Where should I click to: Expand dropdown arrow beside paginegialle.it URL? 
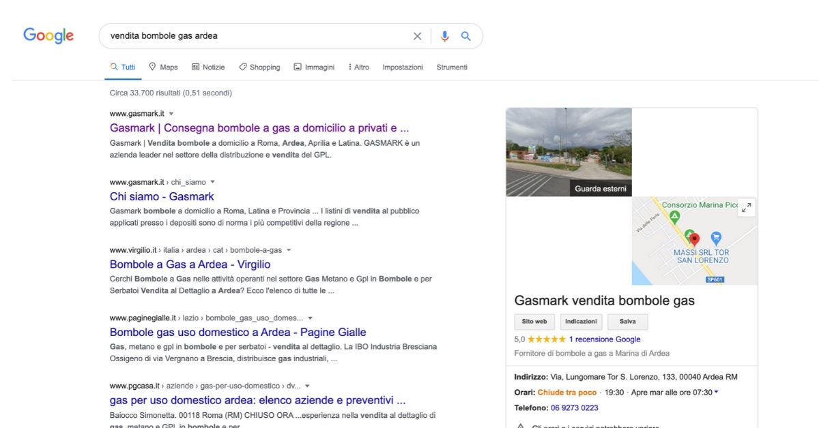pos(310,318)
